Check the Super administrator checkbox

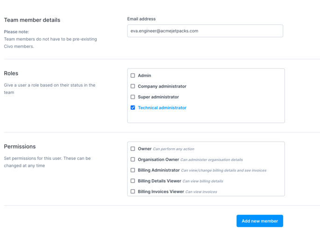133,97
